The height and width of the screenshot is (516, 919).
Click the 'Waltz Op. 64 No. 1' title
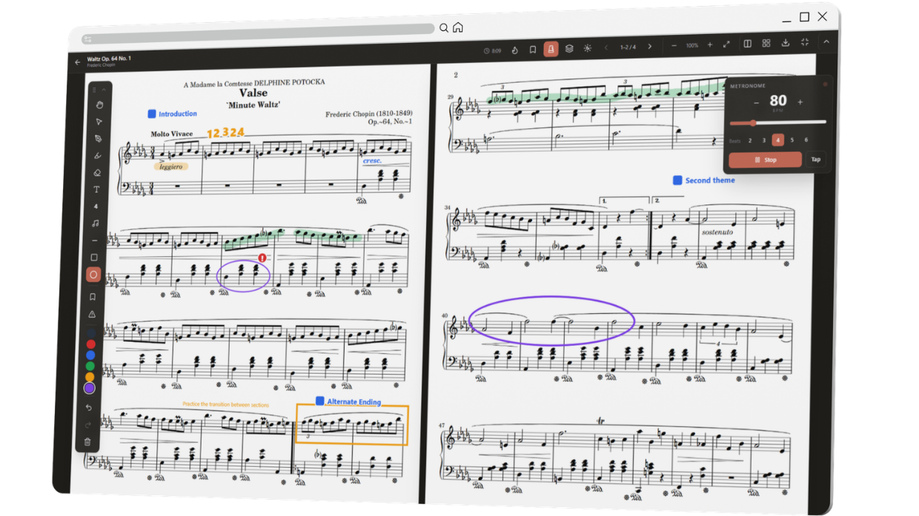[x=109, y=58]
